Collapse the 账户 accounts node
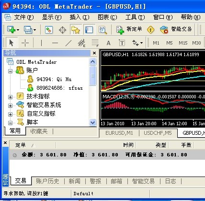Image resolution: width=205 pixels, height=201 pixels. 10,71
